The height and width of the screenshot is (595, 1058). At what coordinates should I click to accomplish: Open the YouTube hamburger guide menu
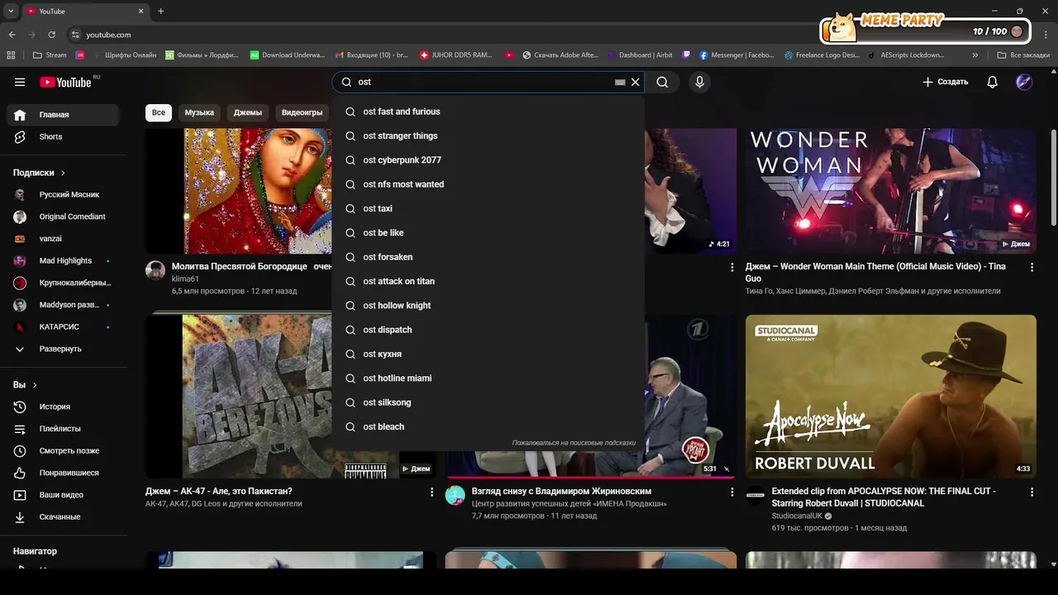(x=20, y=82)
